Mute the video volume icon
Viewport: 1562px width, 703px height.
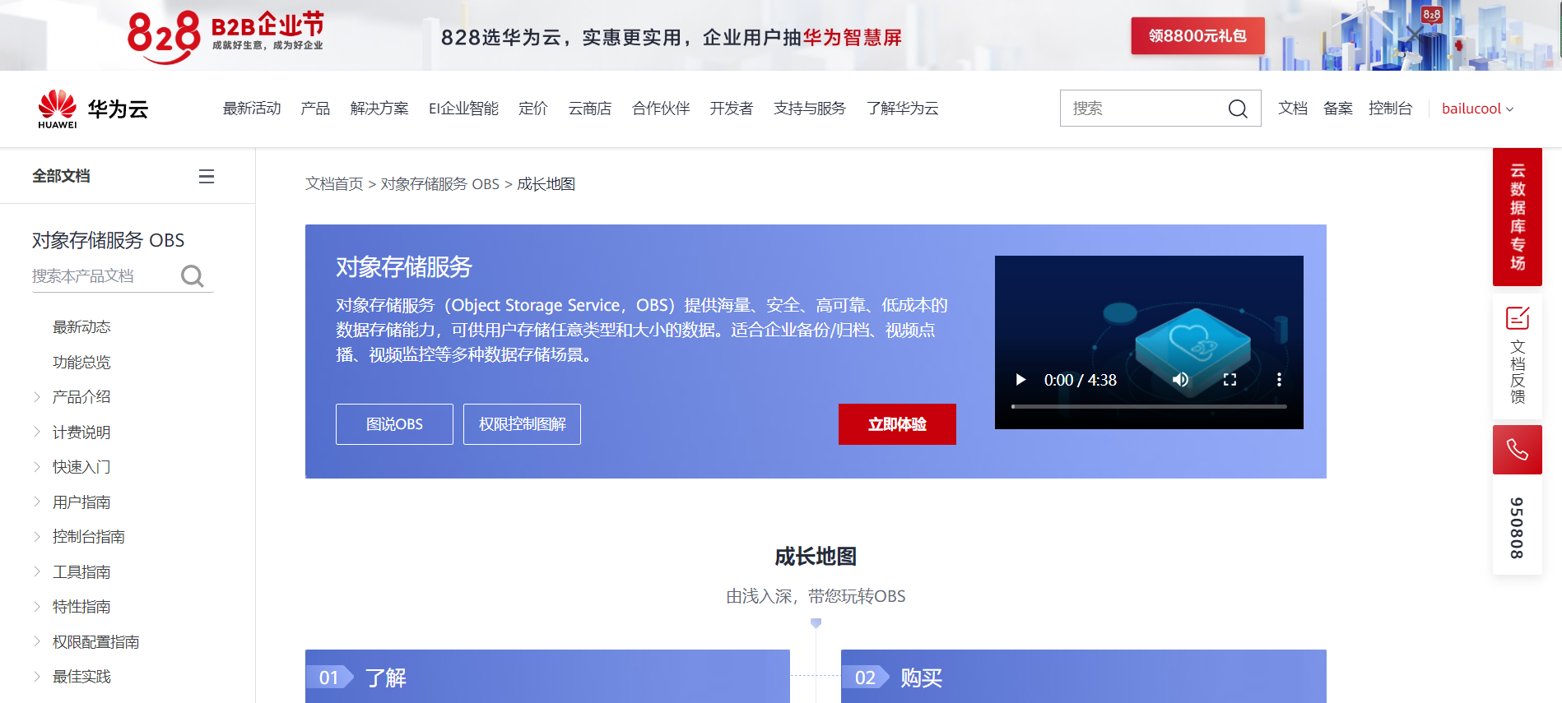click(x=1180, y=380)
